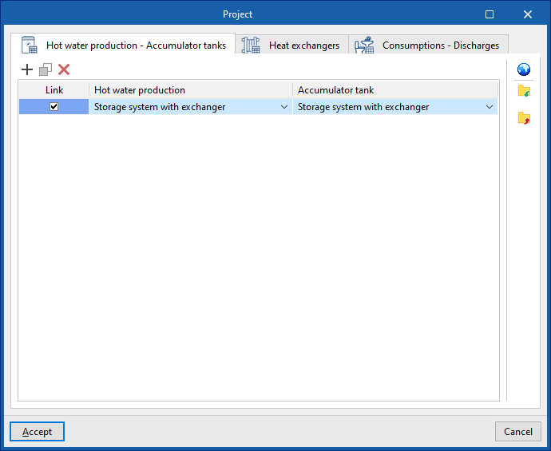Click the folder icon with green arrow
The width and height of the screenshot is (551, 451).
(x=524, y=91)
